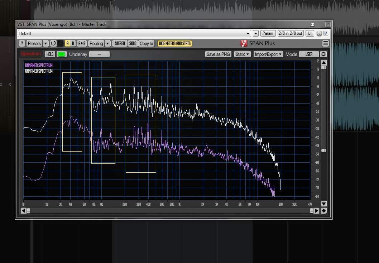Click the plus button beside preset box

click(255, 33)
